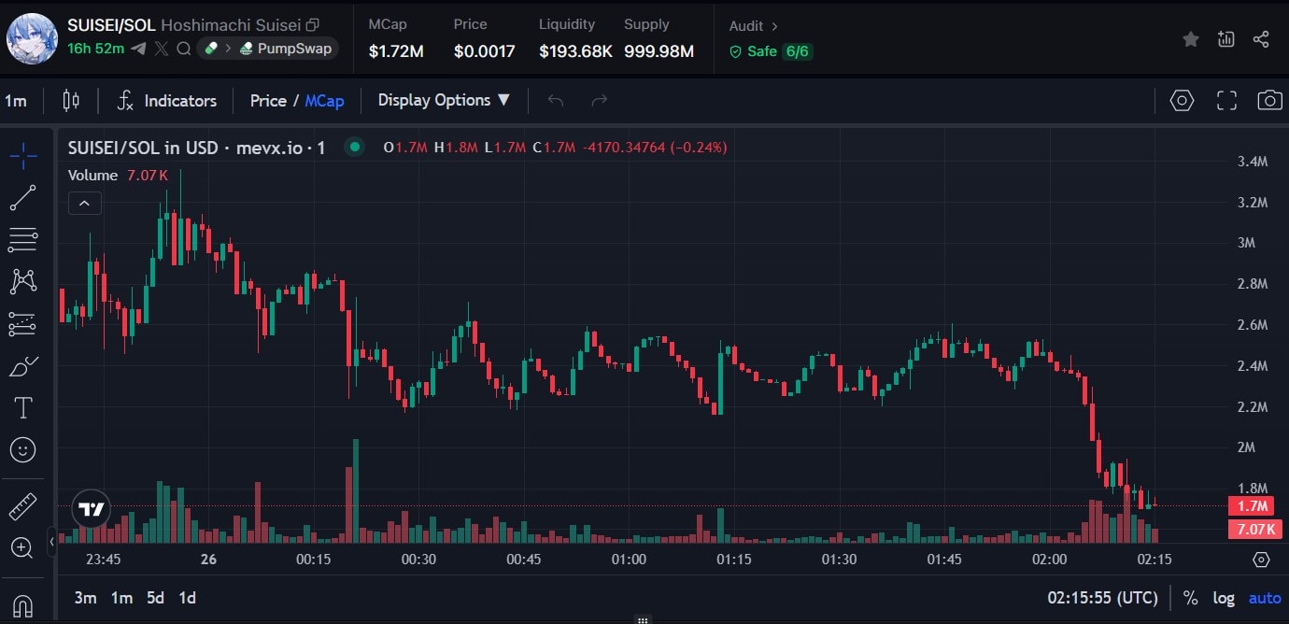Open the Display Options dropdown
Screen dimensions: 1289x624
pos(444,100)
